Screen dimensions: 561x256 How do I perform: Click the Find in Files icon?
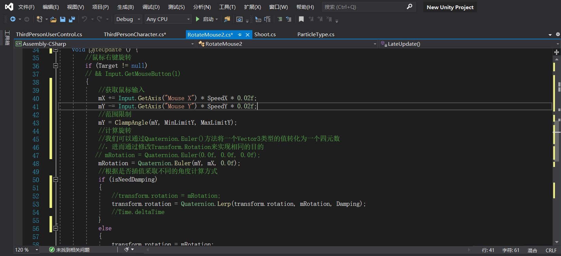click(x=227, y=19)
